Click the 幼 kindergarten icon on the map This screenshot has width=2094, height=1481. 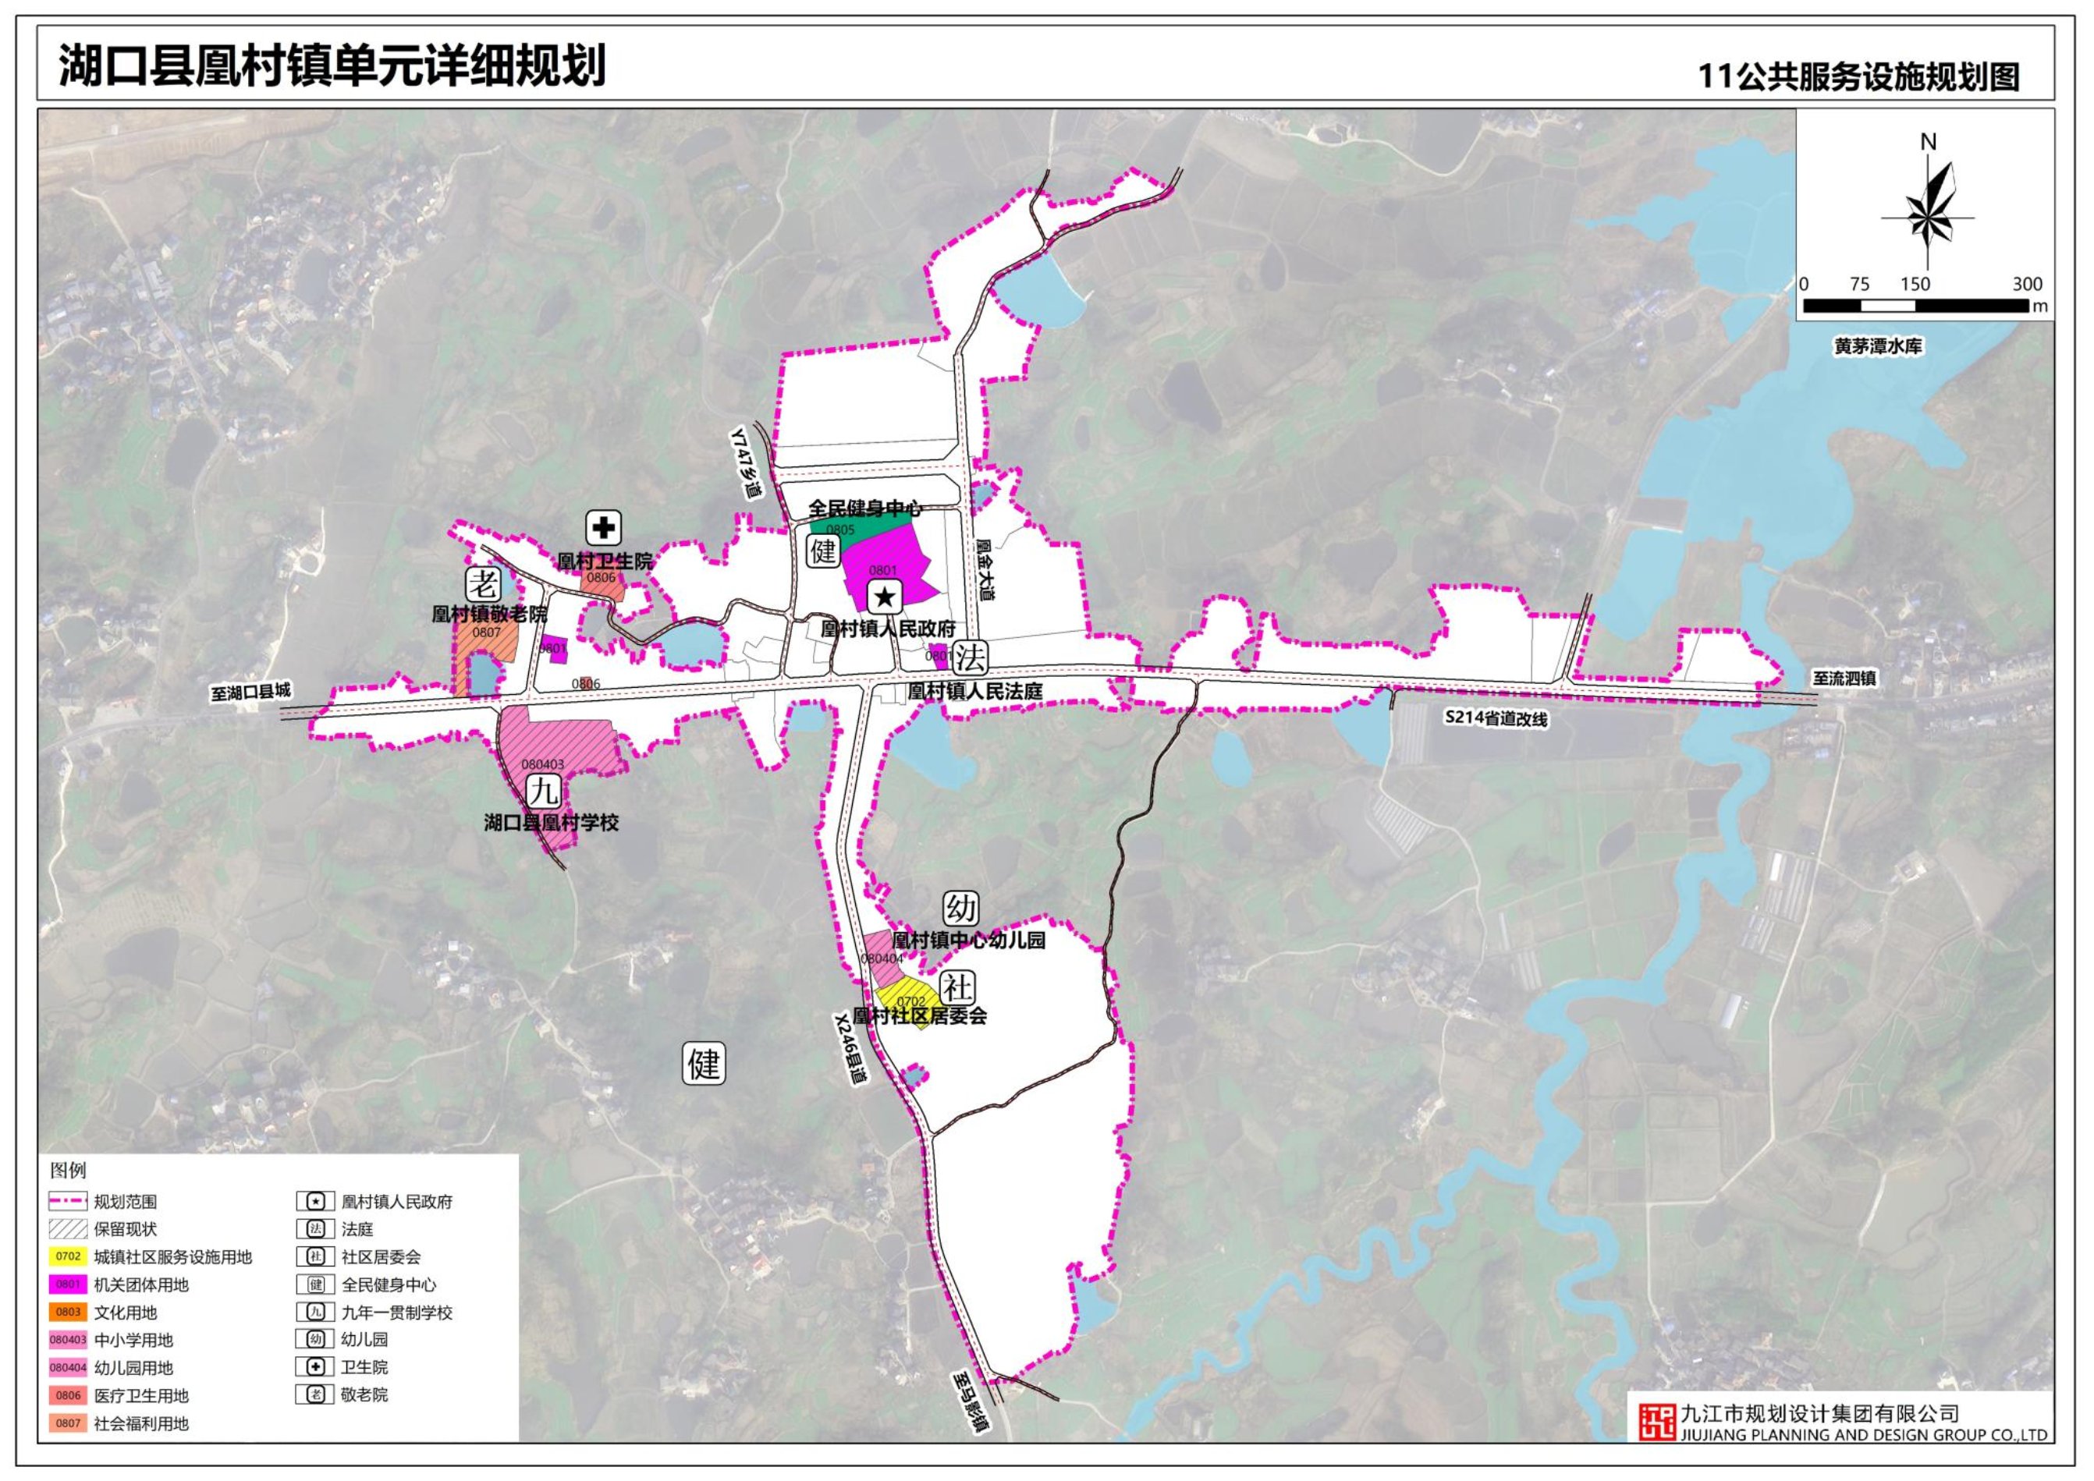960,907
